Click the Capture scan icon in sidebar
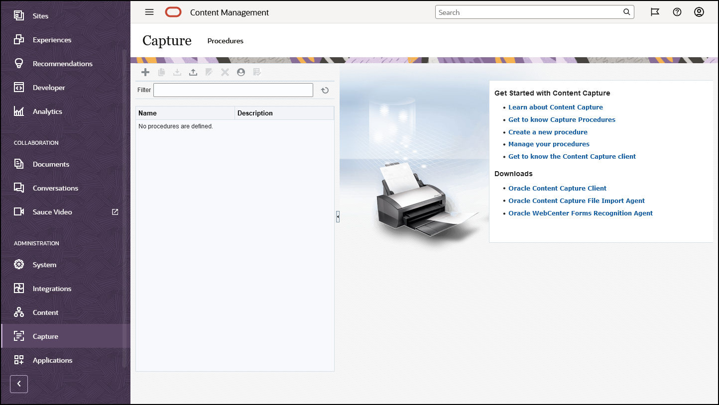719x405 pixels. click(19, 336)
